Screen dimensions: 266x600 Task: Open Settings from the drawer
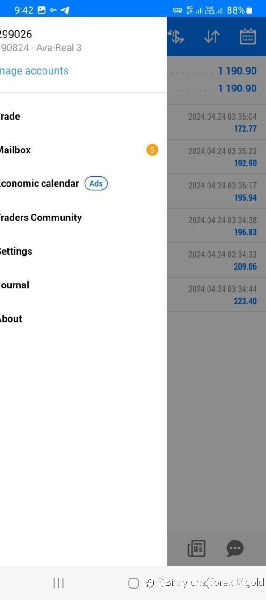[83, 251]
